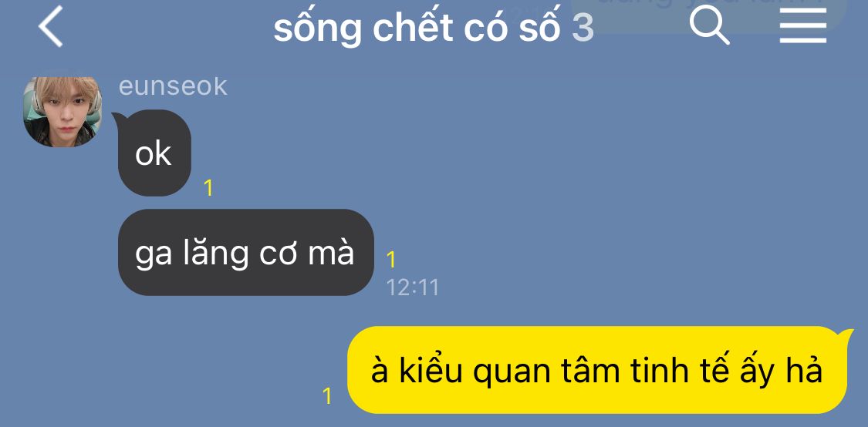Image resolution: width=868 pixels, height=427 pixels.
Task: Open the chat room hamburger menu
Action: [802, 26]
